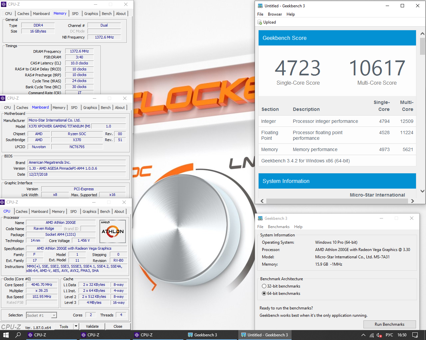Click the 4723 Single-Core Score

click(x=298, y=68)
